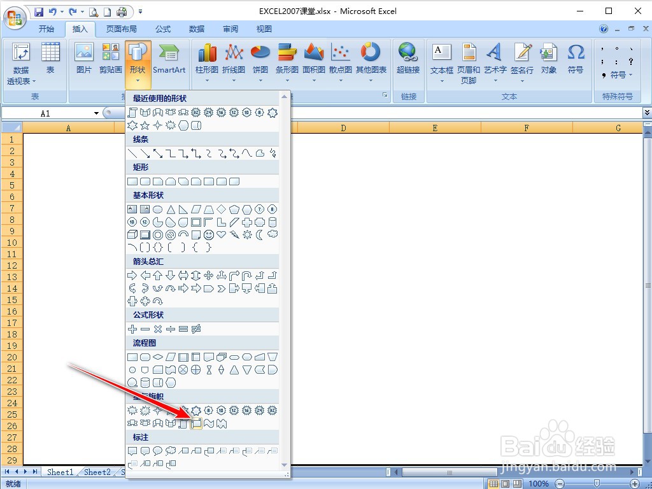Open the 符号 Omega symbol dialog

[576, 58]
